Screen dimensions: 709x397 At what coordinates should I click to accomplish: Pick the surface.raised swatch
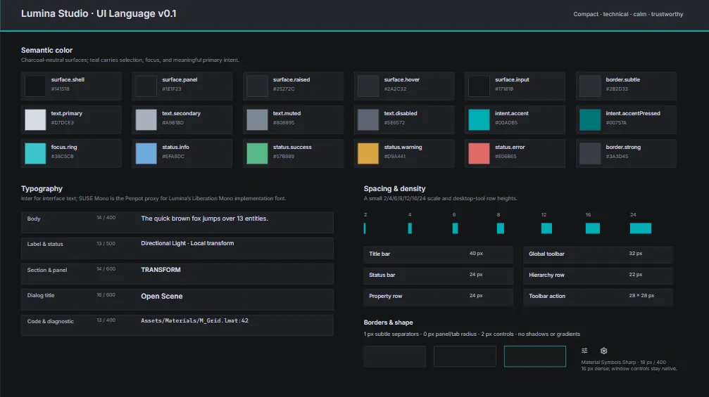[x=257, y=86]
